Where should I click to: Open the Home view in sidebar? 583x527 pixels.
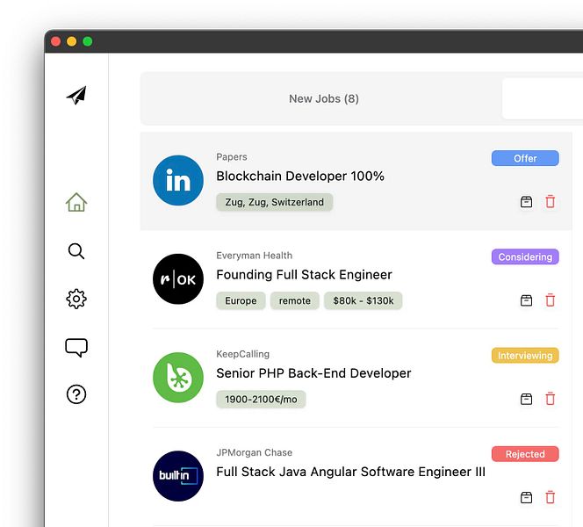click(76, 203)
